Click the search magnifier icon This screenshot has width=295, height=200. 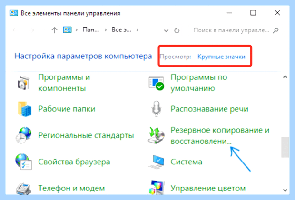pos(275,30)
